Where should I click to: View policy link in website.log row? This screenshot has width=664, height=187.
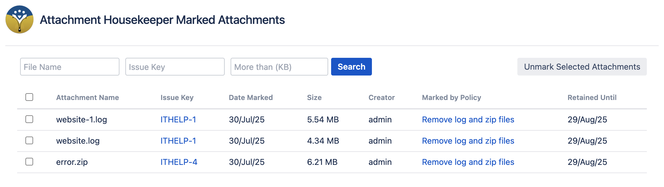click(468, 141)
